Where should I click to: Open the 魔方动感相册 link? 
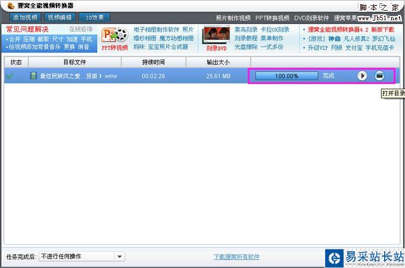pyautogui.click(x=177, y=38)
